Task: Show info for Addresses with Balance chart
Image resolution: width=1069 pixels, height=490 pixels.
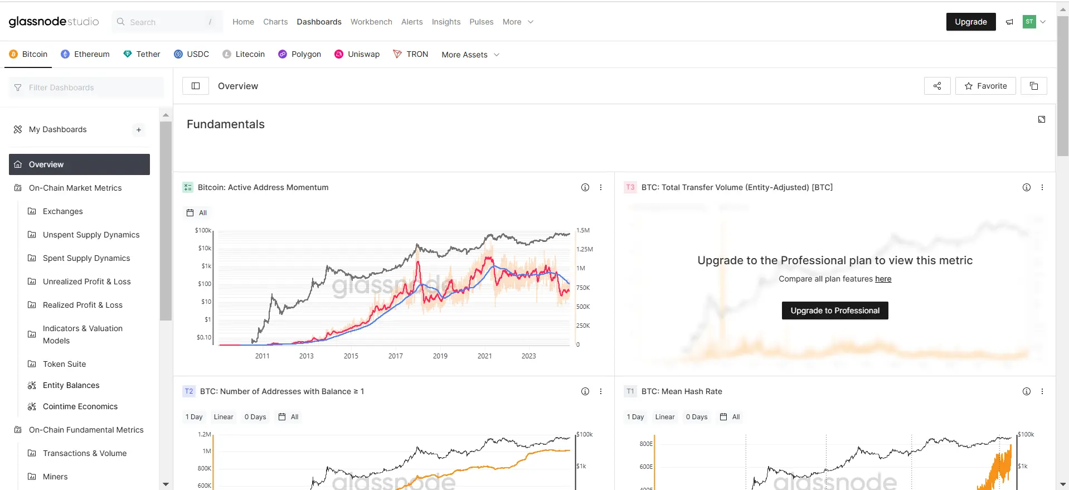Action: click(585, 391)
